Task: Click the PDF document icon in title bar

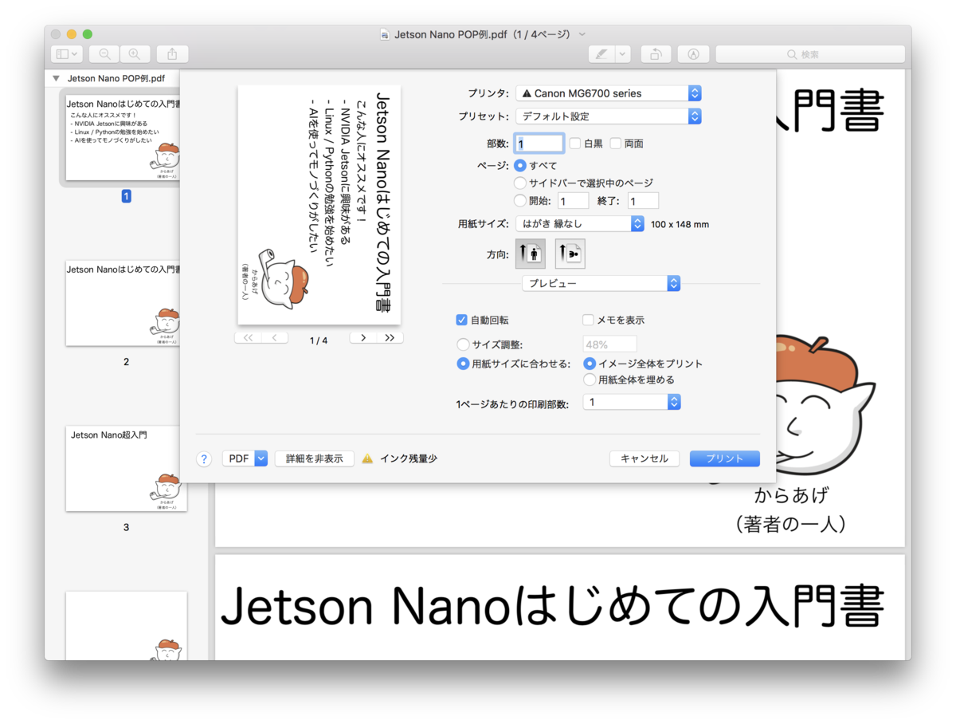Action: point(386,34)
